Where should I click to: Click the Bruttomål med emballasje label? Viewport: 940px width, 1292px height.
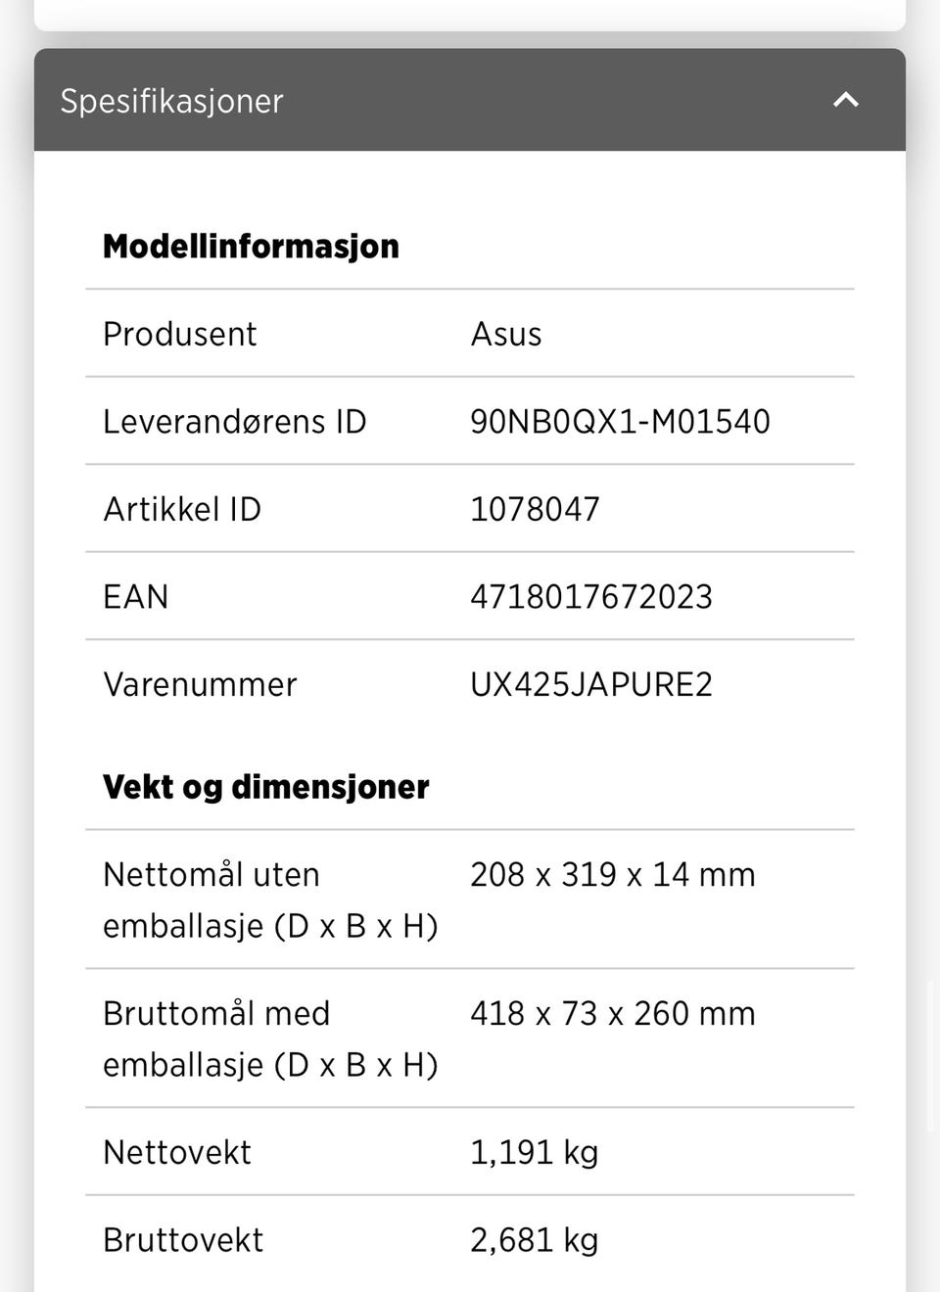tap(270, 1038)
